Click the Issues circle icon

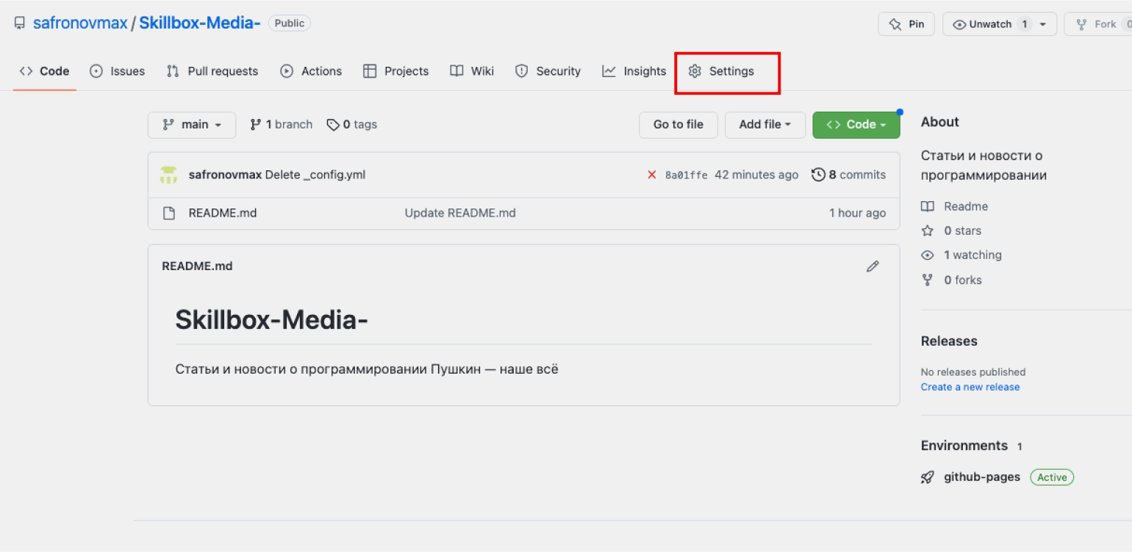point(96,71)
